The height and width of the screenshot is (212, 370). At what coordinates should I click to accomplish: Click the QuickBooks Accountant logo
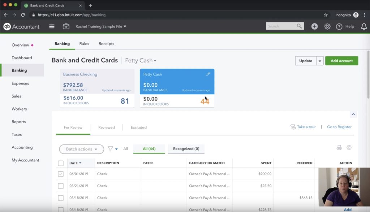coord(21,26)
